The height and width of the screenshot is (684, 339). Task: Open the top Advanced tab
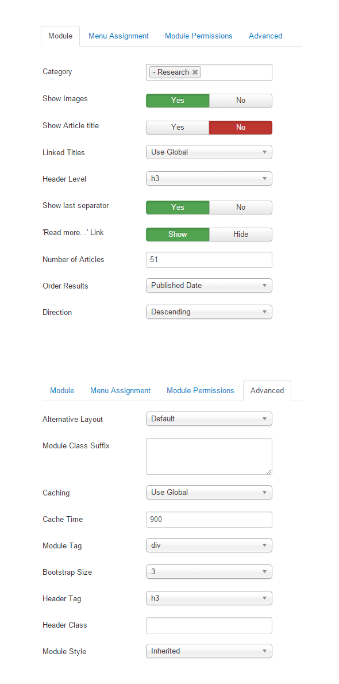coord(265,36)
